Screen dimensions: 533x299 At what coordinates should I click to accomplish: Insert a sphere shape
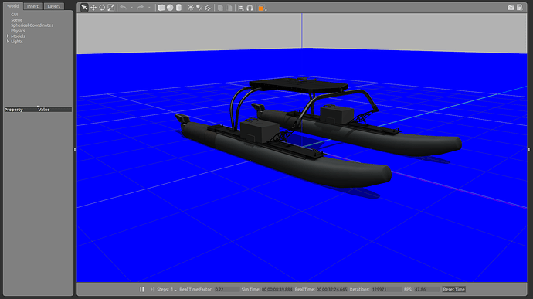170,8
